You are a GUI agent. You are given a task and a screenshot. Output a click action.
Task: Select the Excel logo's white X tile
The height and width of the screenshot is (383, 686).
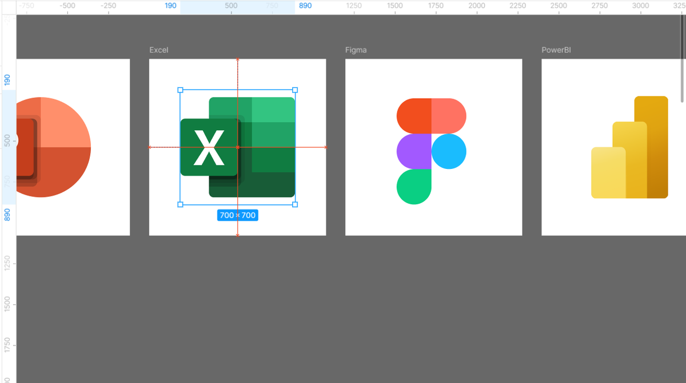pos(209,147)
